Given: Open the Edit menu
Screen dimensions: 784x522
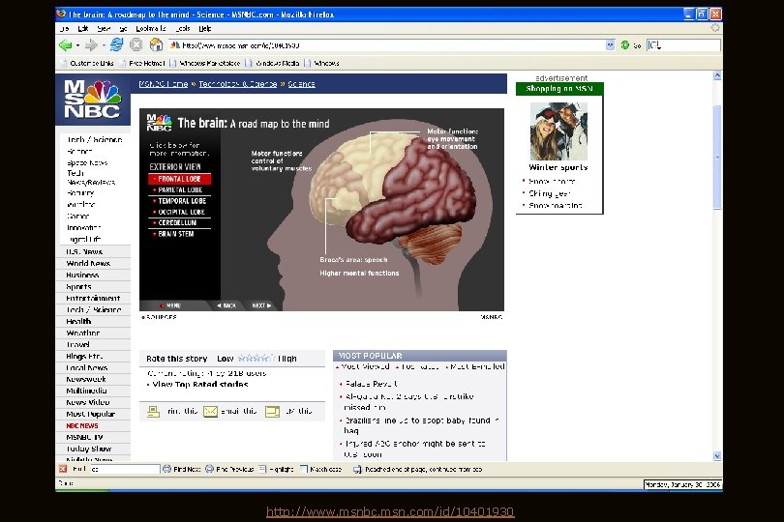Looking at the screenshot, I should point(83,28).
